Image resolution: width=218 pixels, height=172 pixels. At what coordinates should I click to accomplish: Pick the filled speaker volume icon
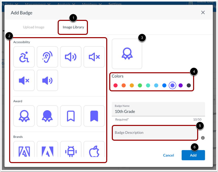coord(48,80)
